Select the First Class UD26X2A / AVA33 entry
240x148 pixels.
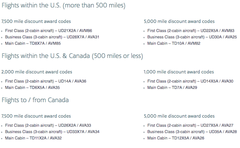click(x=48, y=125)
